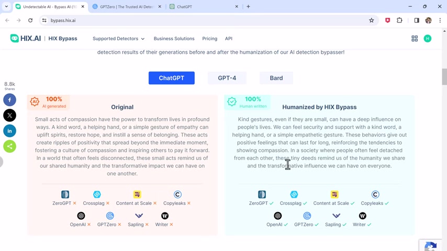The image size is (447, 251).
Task: Click Content at Scale icon in Original panel
Action: (x=137, y=195)
